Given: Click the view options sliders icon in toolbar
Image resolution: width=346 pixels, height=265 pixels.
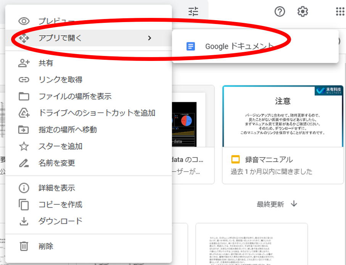Looking at the screenshot, I should [193, 11].
